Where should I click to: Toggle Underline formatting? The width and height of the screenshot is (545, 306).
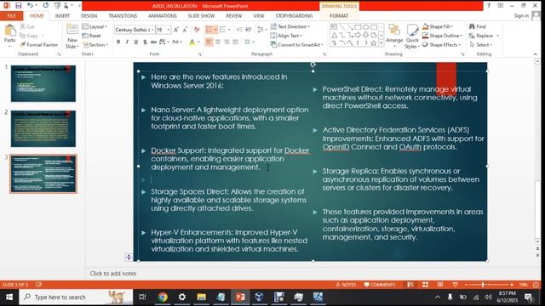click(x=136, y=42)
